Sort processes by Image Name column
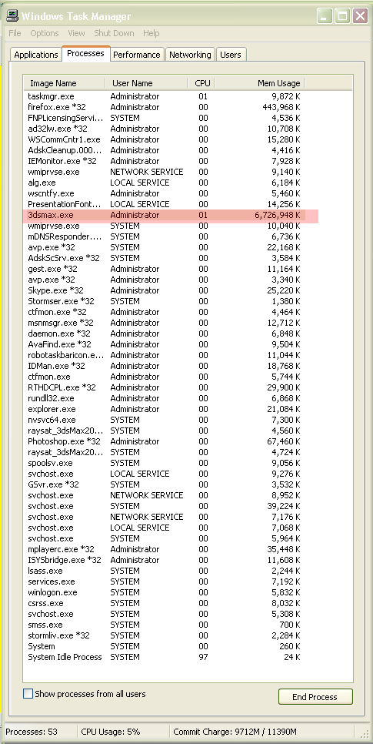This screenshot has height=744, width=373. pos(65,83)
